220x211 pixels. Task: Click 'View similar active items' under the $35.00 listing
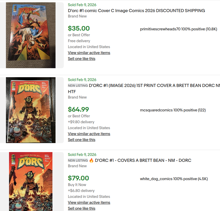click(x=89, y=53)
